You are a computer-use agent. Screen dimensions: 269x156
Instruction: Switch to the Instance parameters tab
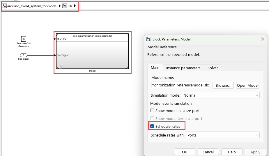183,68
